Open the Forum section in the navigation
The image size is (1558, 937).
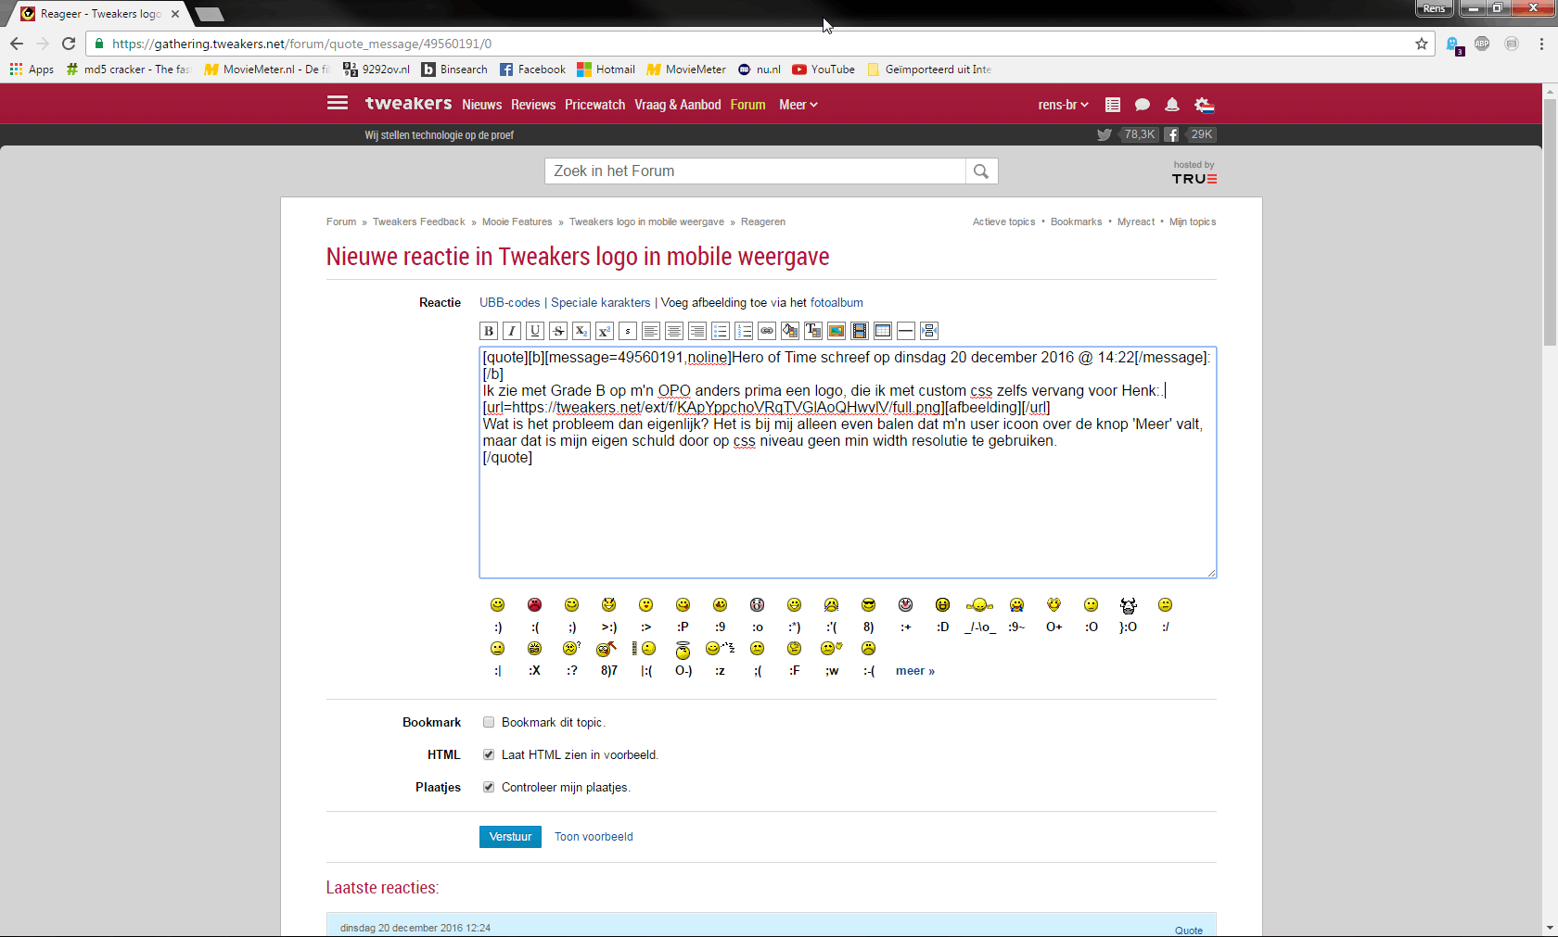coord(747,105)
